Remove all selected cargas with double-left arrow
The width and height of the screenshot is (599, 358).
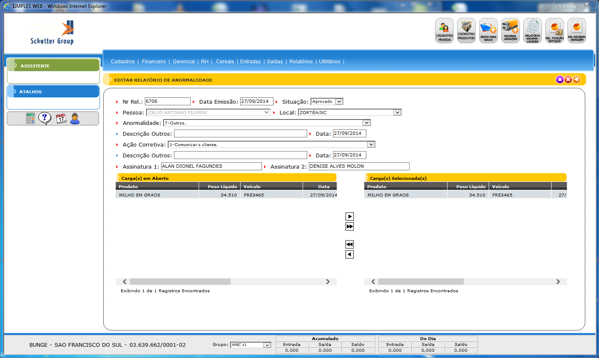[350, 244]
